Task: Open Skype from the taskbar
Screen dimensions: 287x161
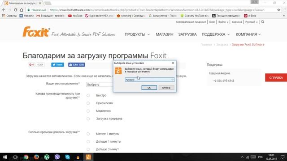Action: click(x=68, y=157)
